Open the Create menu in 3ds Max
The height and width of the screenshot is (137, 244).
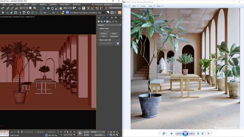coord(34,5)
